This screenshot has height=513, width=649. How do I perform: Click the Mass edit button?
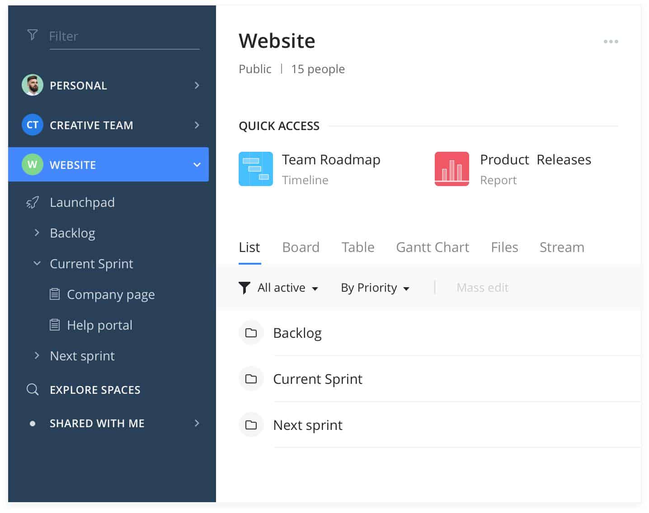coord(482,288)
